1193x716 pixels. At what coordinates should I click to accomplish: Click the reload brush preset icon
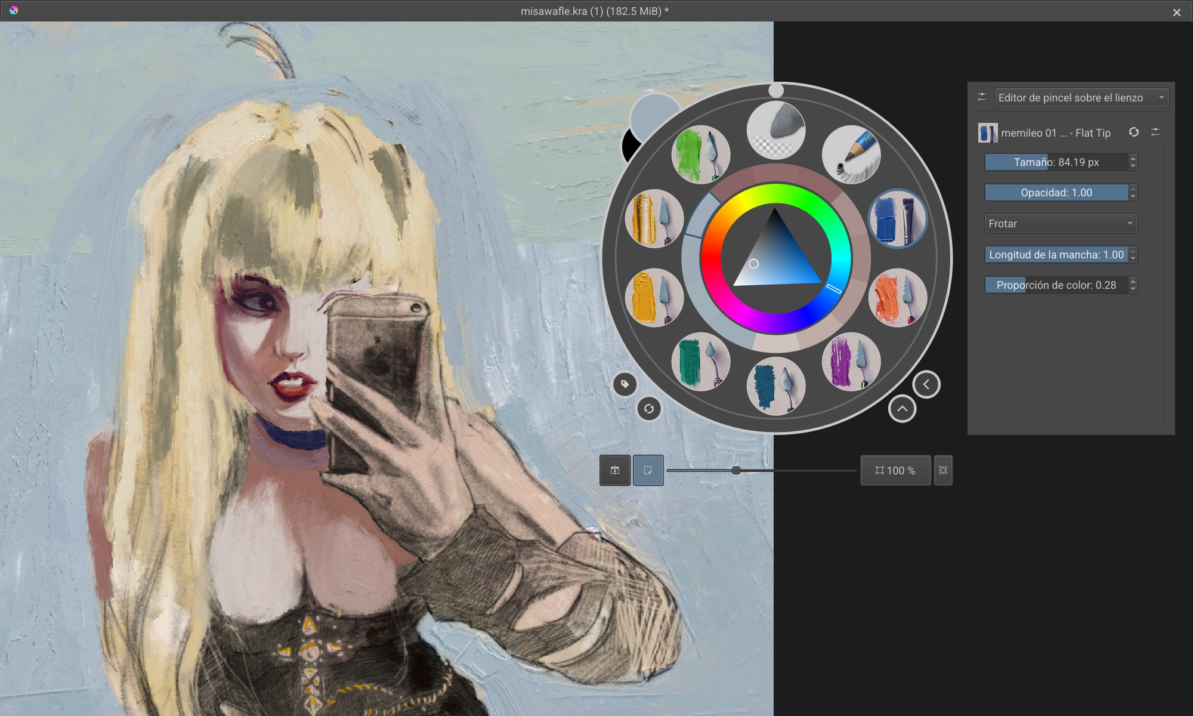[1134, 132]
